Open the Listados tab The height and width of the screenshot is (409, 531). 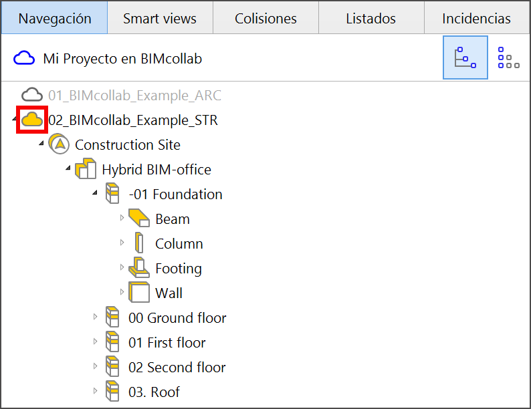click(370, 18)
